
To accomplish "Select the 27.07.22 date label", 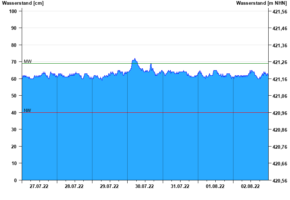I will click(x=39, y=186).
